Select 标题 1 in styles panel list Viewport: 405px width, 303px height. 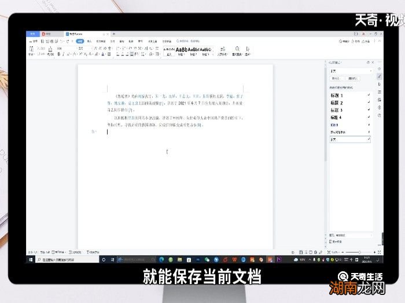350,95
